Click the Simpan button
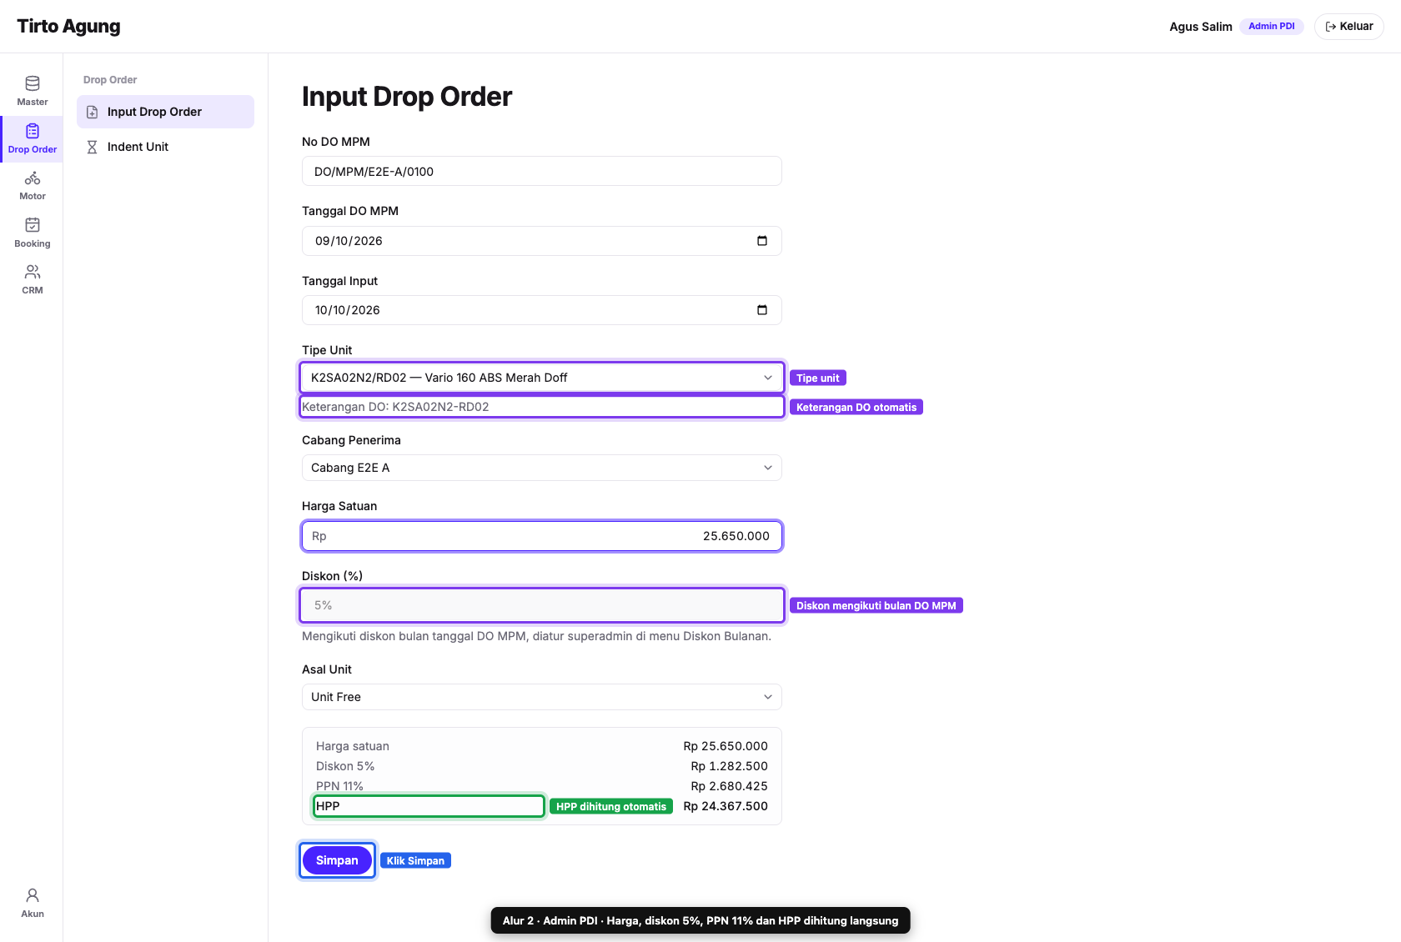Image resolution: width=1401 pixels, height=942 pixels. tap(337, 860)
